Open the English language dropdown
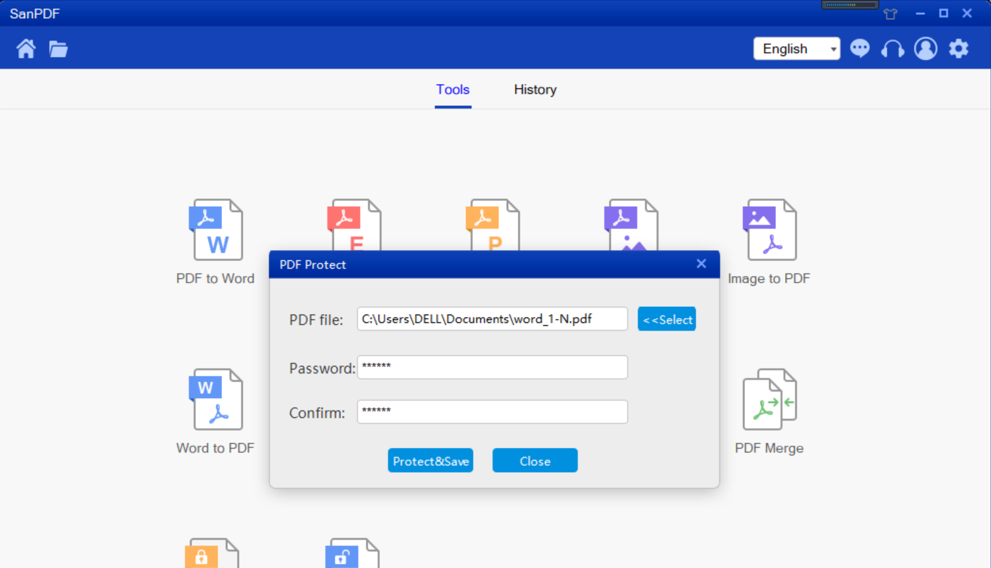The image size is (991, 568). click(796, 48)
